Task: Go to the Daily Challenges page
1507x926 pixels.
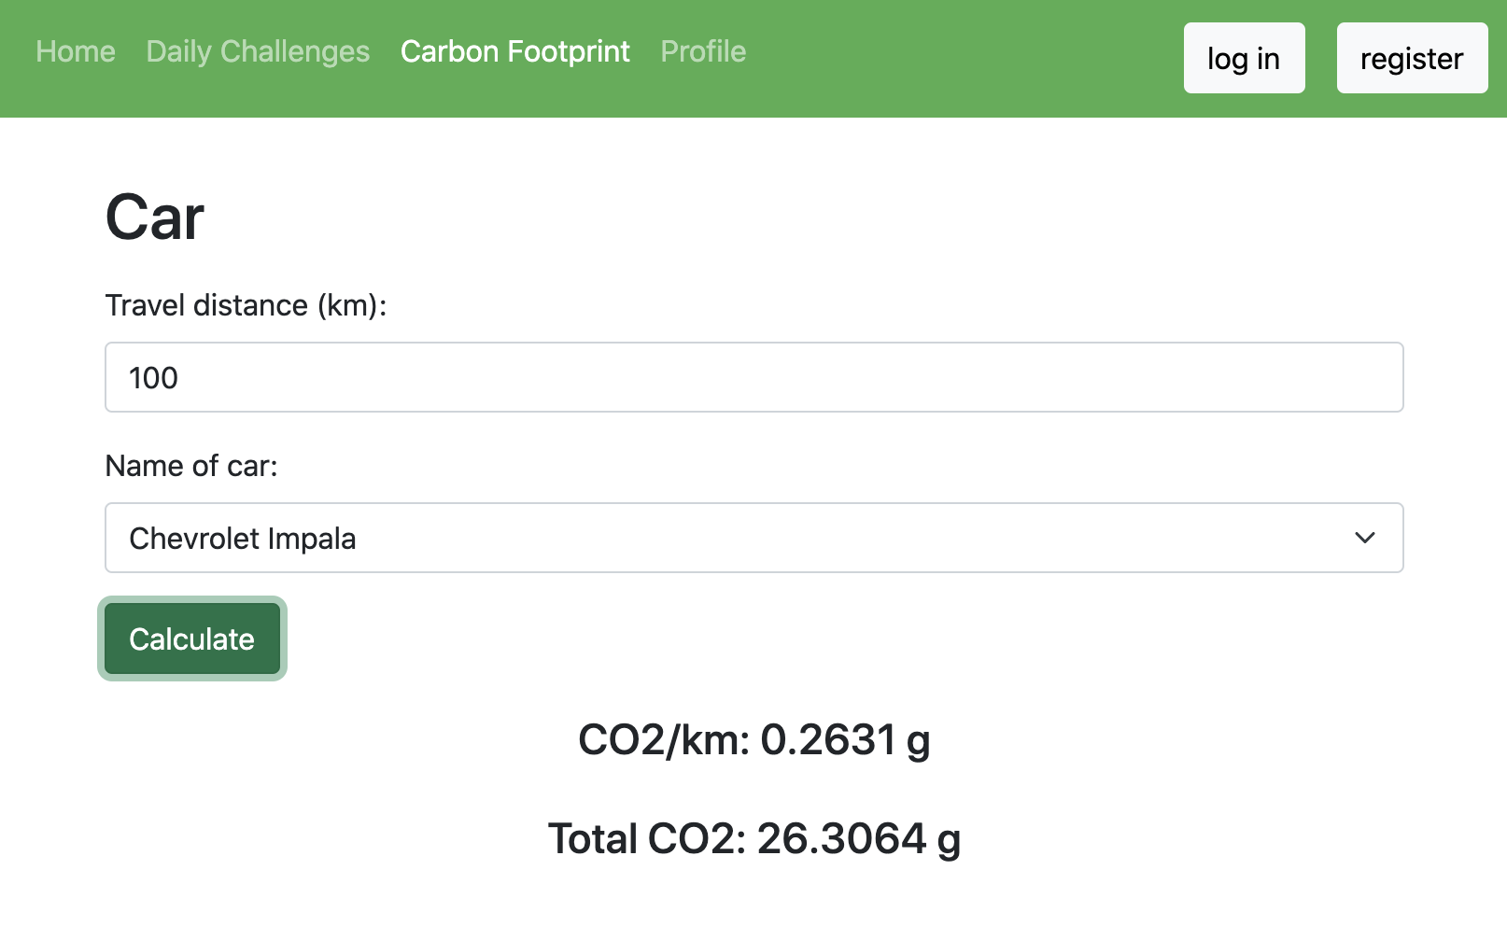Action: coord(258,51)
